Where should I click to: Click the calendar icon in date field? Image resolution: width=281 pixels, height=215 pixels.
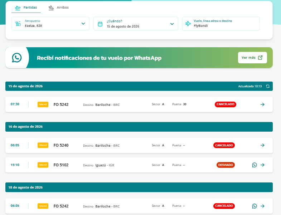100,24
